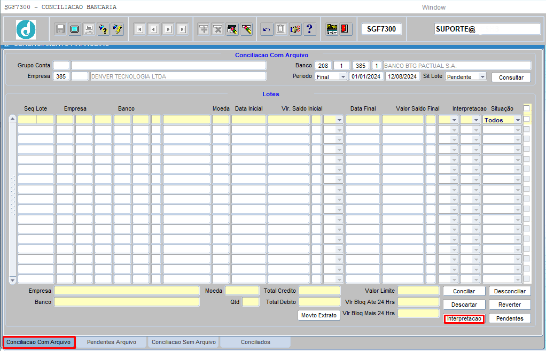Click the start date field 01/01/2024
This screenshot has width=546, height=351.
pos(366,76)
